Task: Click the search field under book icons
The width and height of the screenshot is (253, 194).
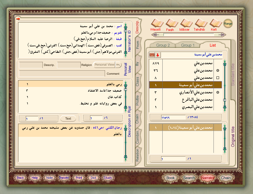Action: tap(189, 35)
